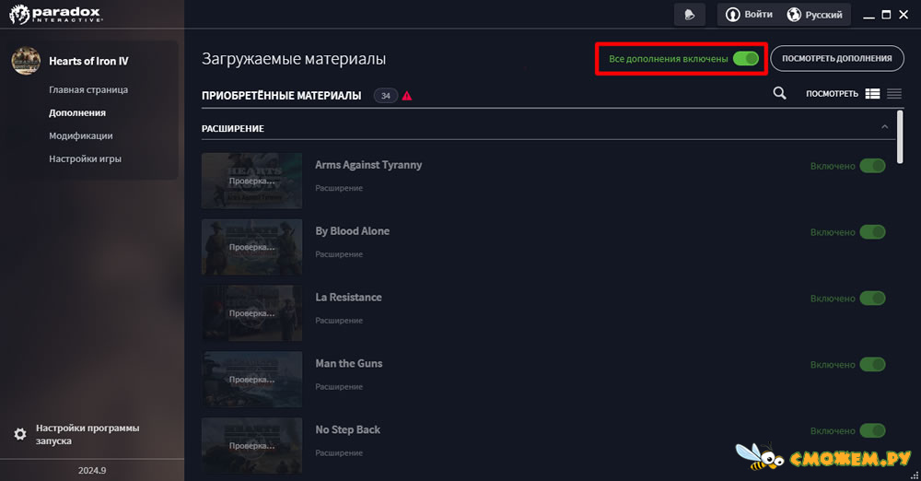Click Посмотреть дополнения button
The width and height of the screenshot is (921, 481).
click(837, 58)
